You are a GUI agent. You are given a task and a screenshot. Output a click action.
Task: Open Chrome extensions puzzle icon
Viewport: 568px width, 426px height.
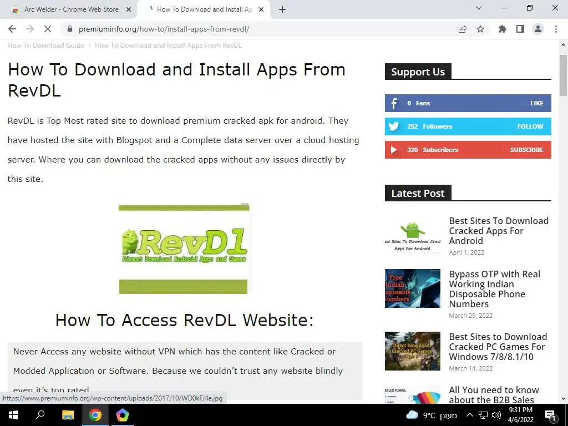point(503,29)
